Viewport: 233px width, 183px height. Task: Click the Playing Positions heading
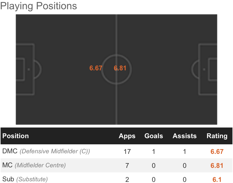tap(39, 6)
